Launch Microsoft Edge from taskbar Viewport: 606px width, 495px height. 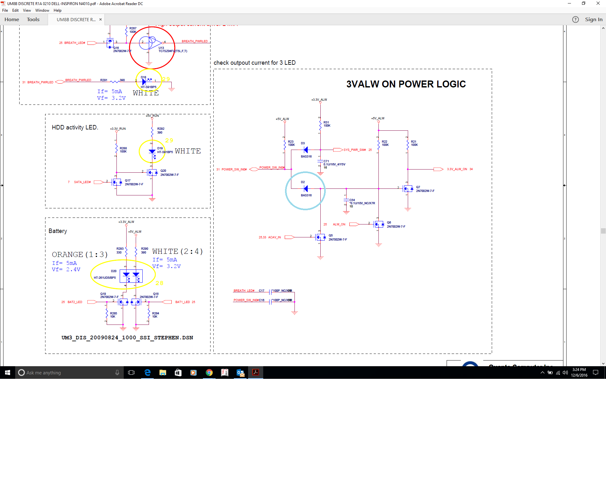(x=147, y=373)
